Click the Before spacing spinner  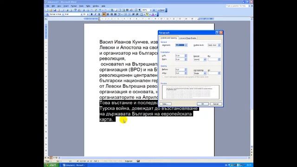tap(186, 70)
